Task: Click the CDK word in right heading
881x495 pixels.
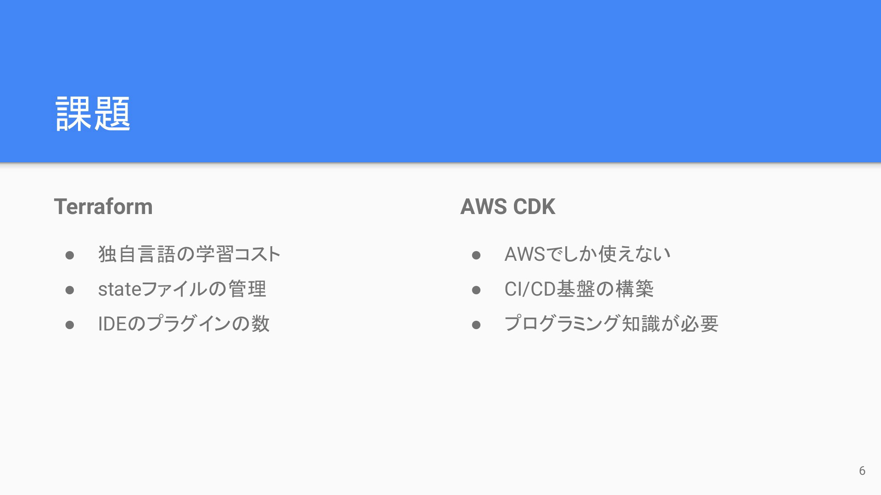Action: [534, 207]
